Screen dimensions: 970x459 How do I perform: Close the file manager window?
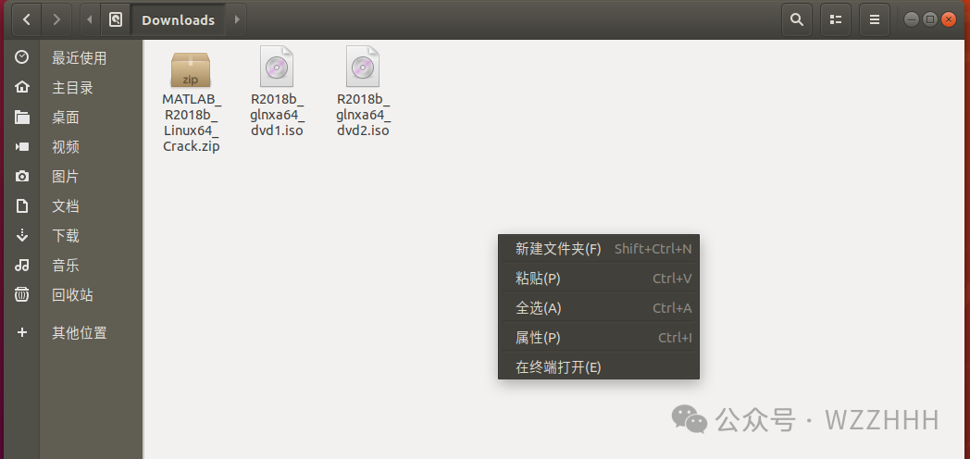[949, 19]
